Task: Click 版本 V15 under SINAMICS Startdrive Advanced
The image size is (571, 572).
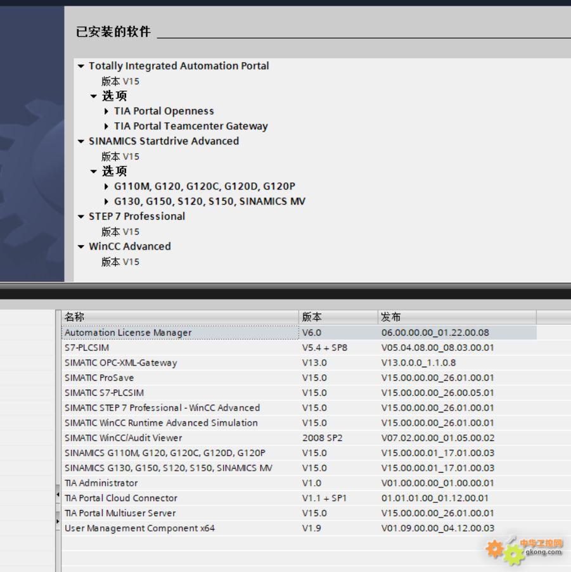Action: click(120, 157)
